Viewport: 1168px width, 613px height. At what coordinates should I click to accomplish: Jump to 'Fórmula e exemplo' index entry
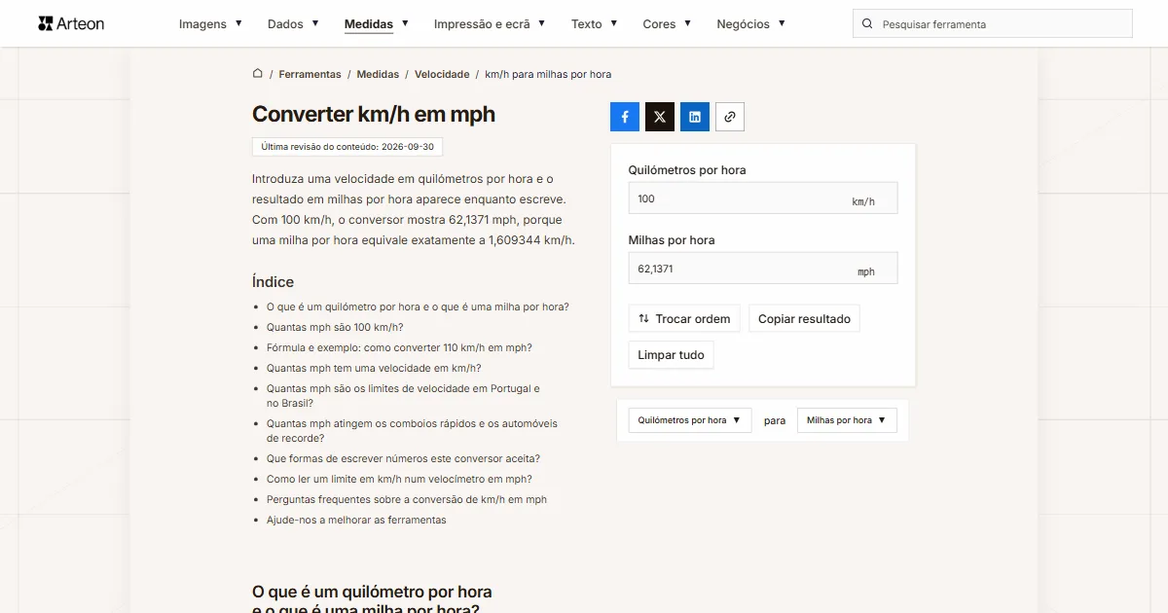[x=399, y=347]
